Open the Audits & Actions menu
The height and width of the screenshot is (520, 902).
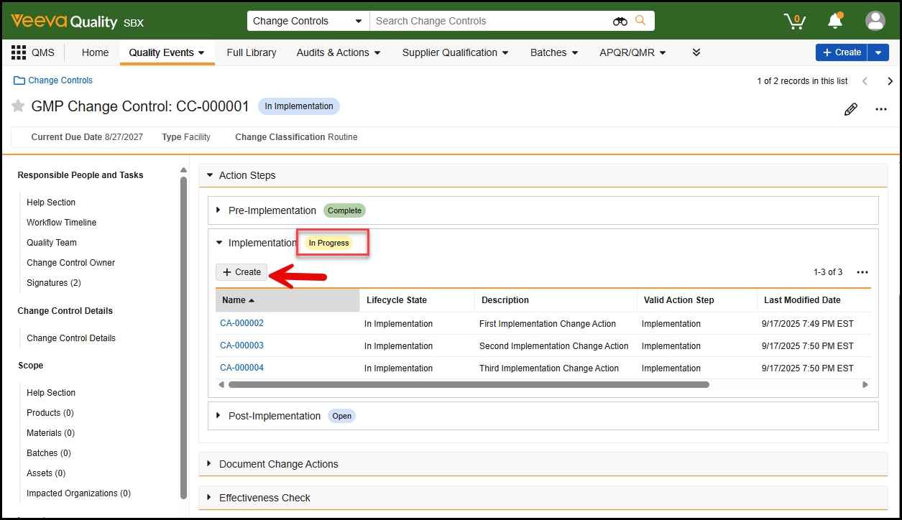pos(338,52)
